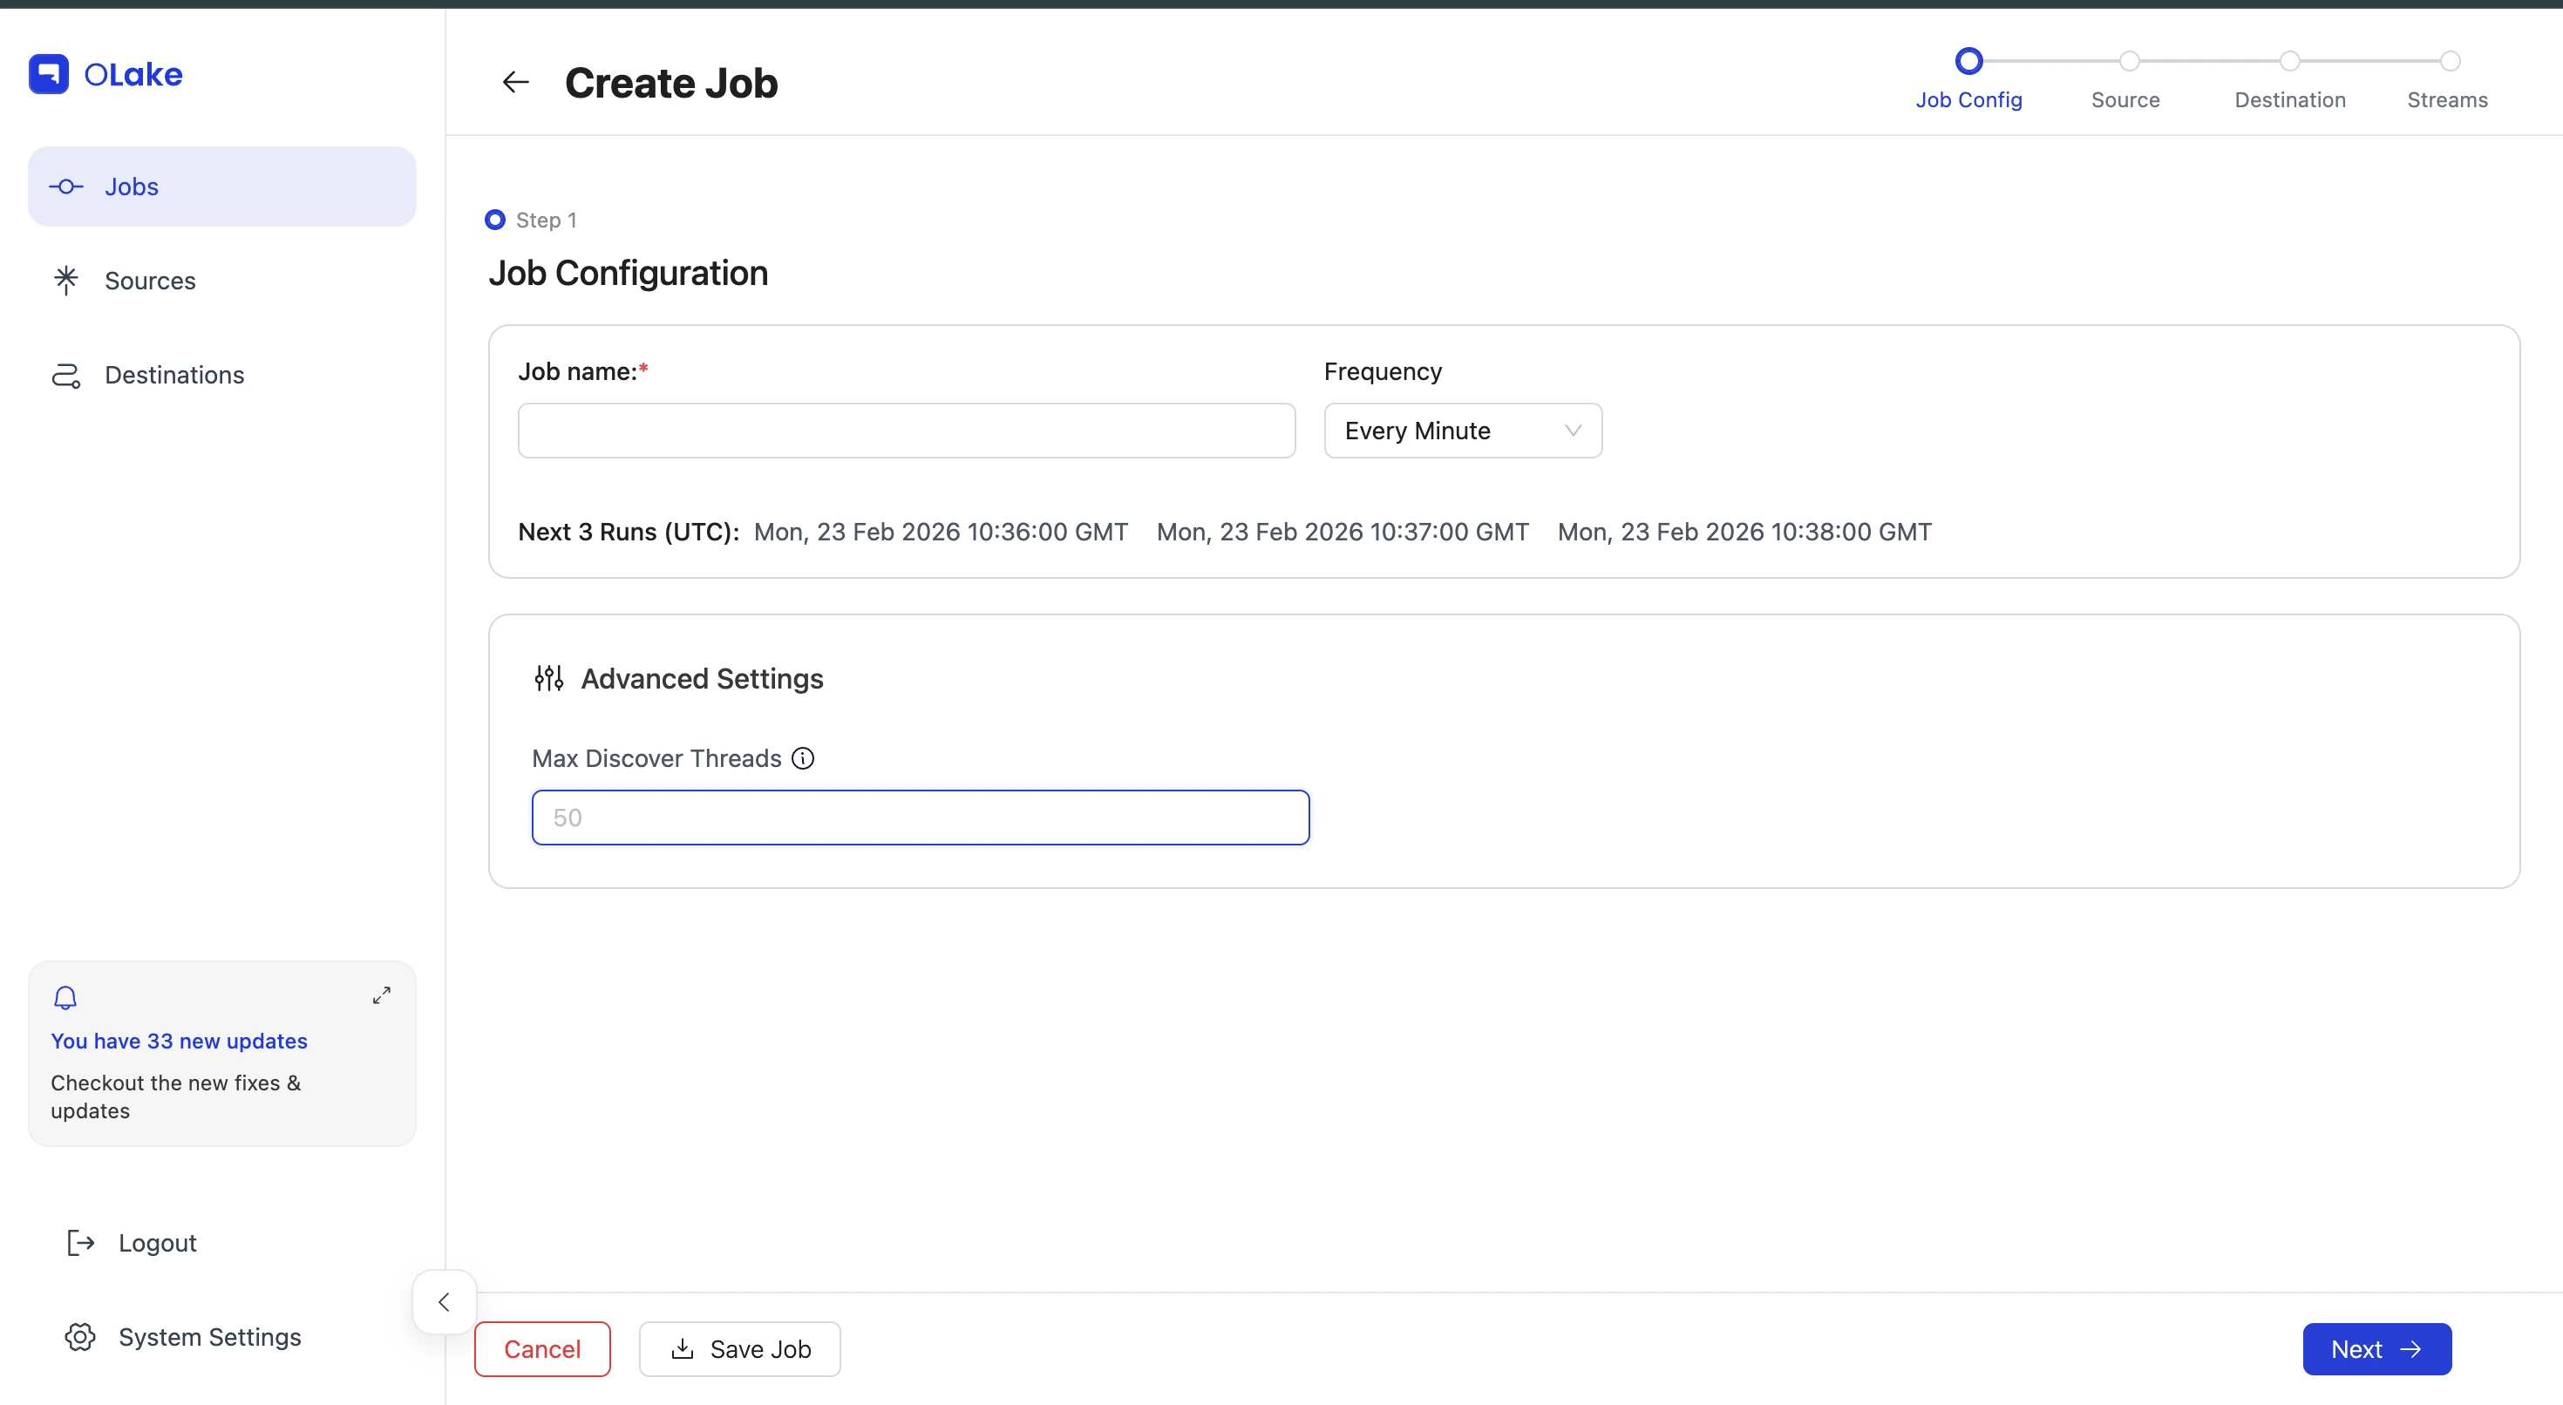Viewport: 2563px width, 1405px height.
Task: Collapse the sidebar with the chevron button
Action: [x=444, y=1301]
